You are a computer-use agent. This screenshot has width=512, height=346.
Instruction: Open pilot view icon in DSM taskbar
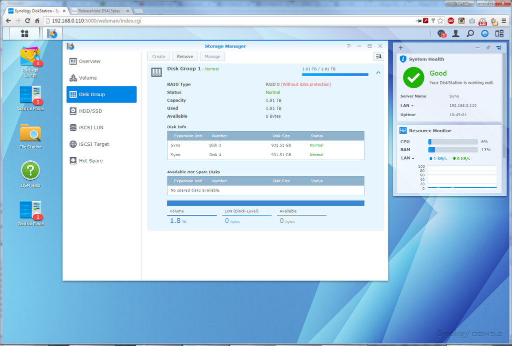coord(499,34)
